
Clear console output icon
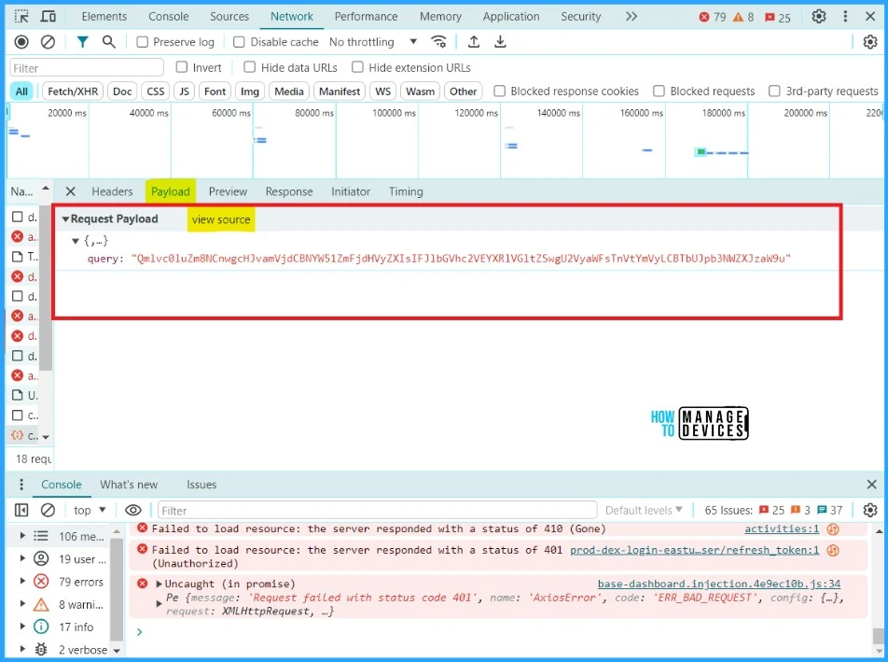coord(49,511)
